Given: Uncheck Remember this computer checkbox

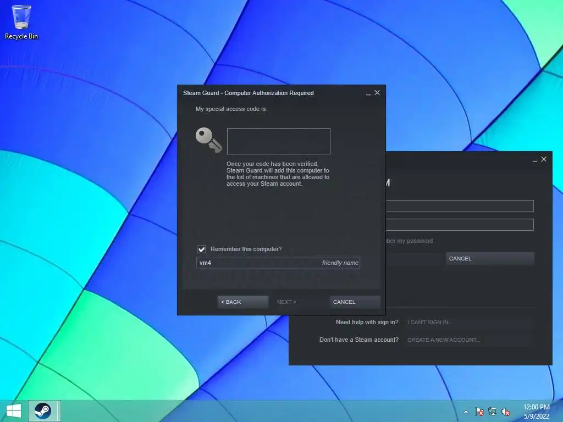Looking at the screenshot, I should coord(201,249).
